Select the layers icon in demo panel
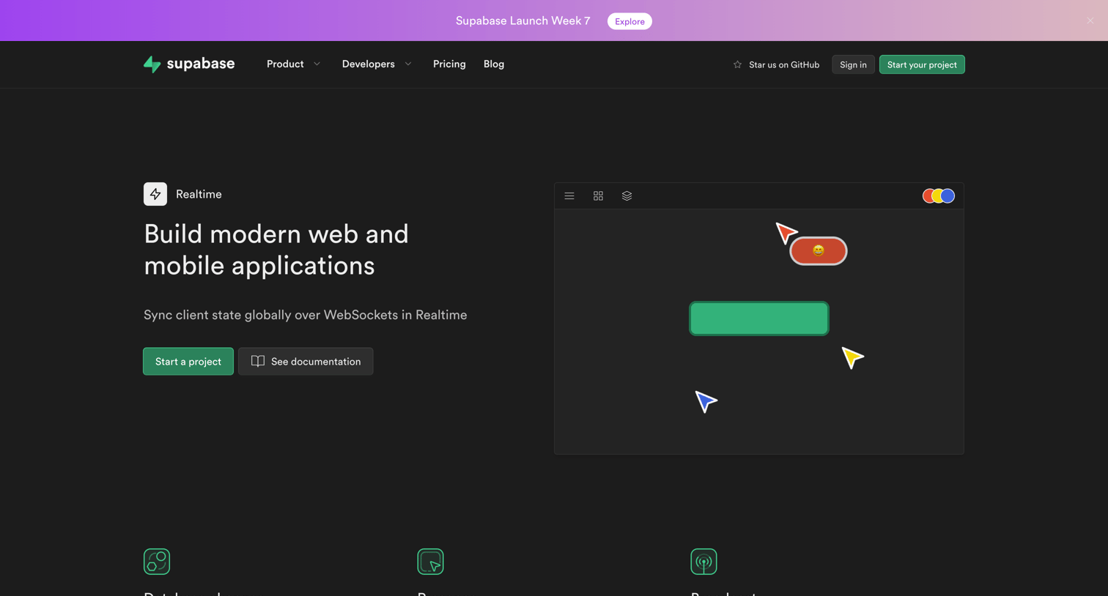This screenshot has height=596, width=1108. (x=627, y=195)
